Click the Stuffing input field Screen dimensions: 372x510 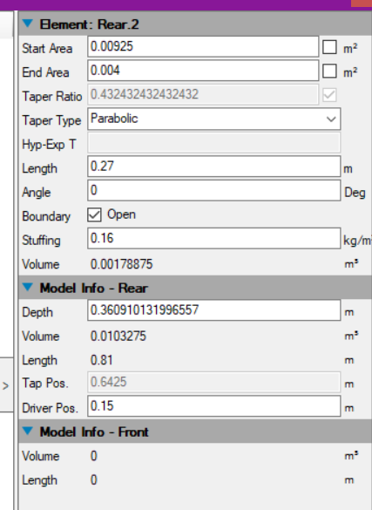pos(213,238)
